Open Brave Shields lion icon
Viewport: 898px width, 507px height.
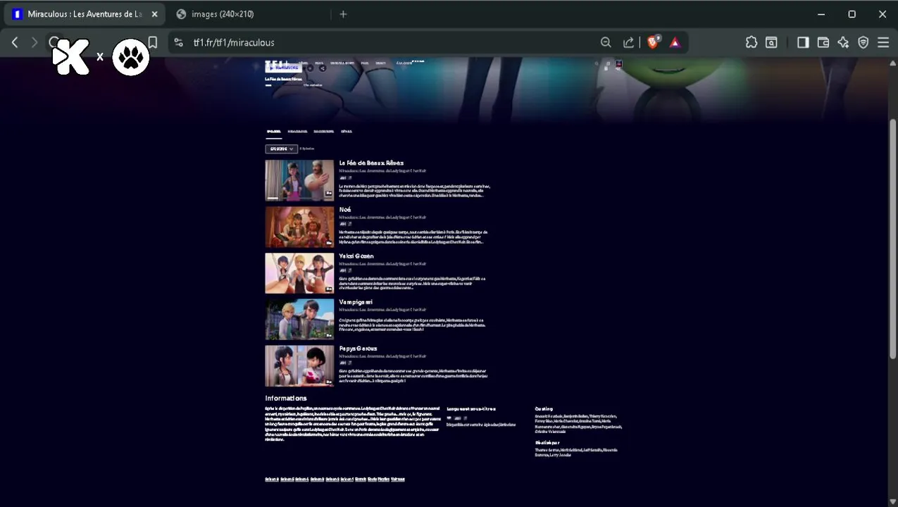click(x=654, y=42)
